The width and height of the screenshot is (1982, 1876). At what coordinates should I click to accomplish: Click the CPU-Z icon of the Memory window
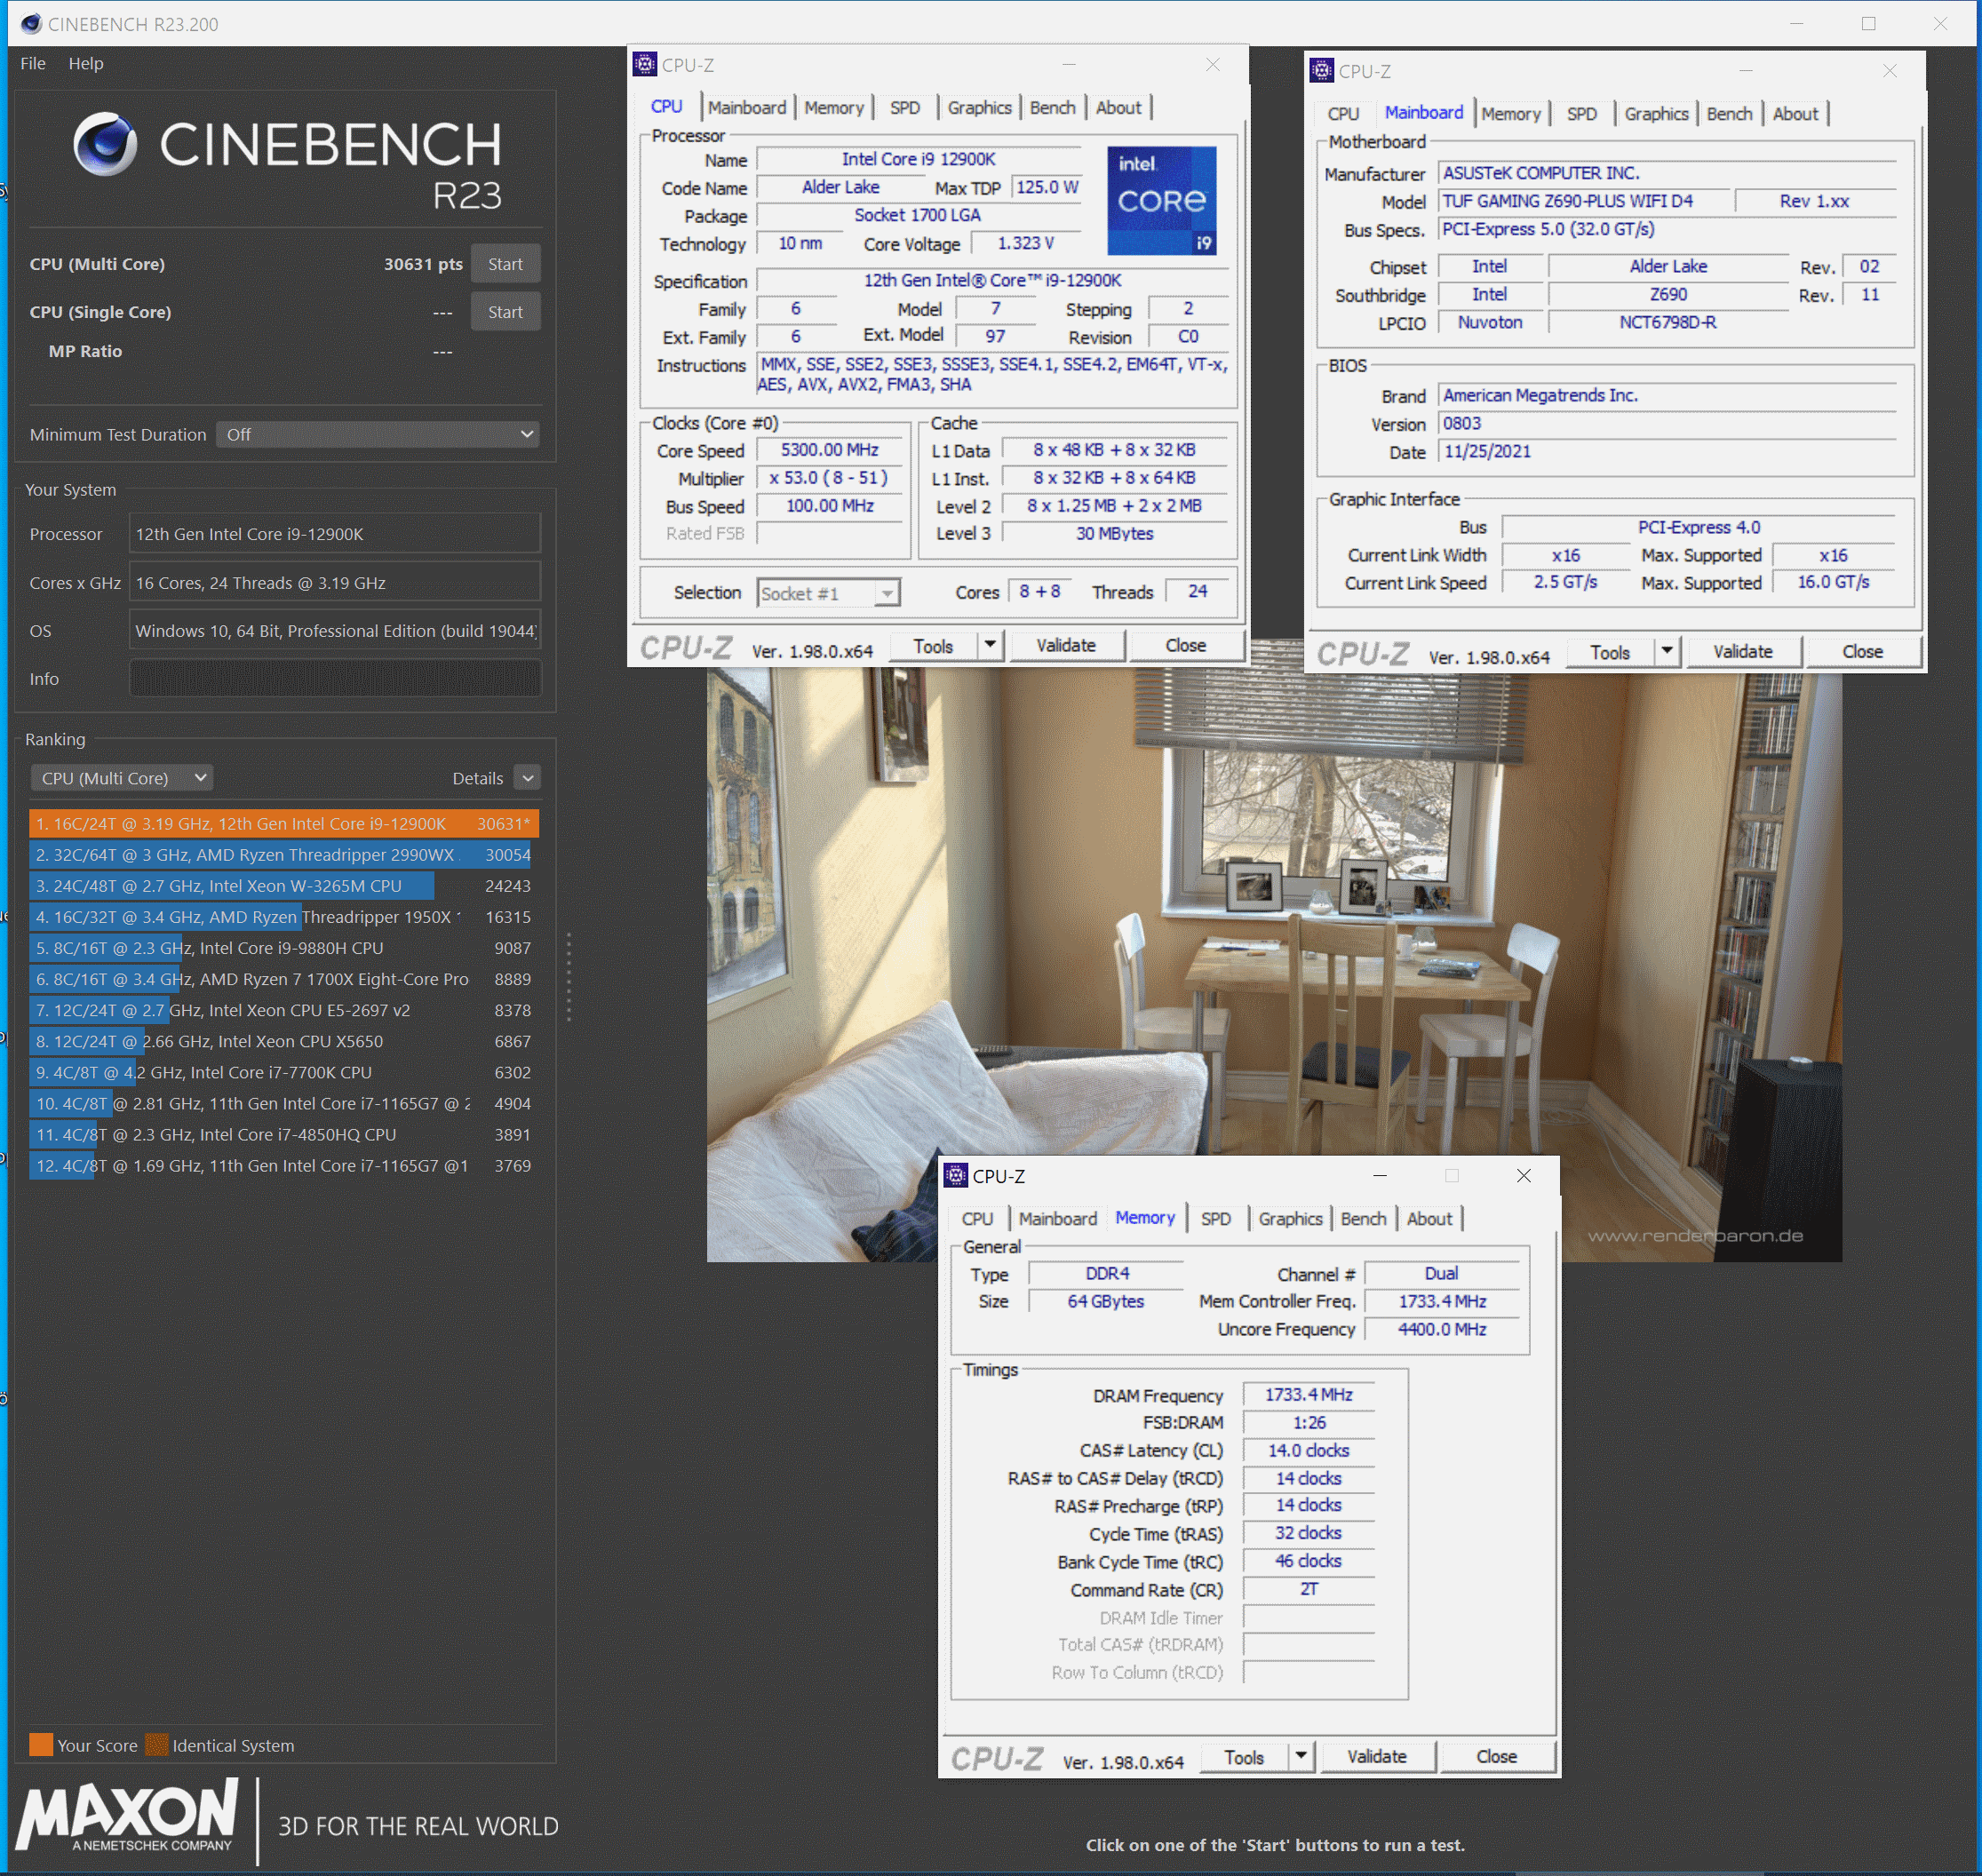956,1175
